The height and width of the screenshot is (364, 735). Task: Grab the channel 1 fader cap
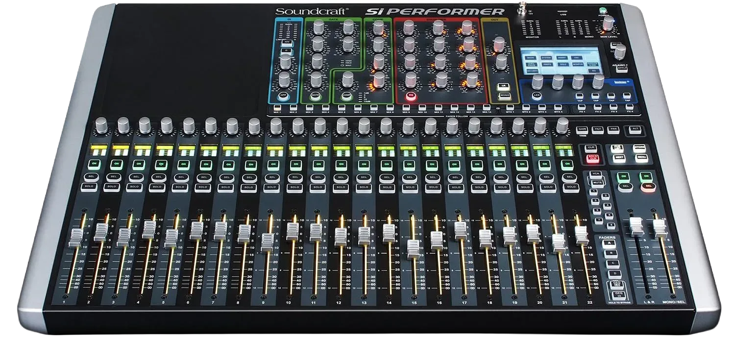pos(76,237)
